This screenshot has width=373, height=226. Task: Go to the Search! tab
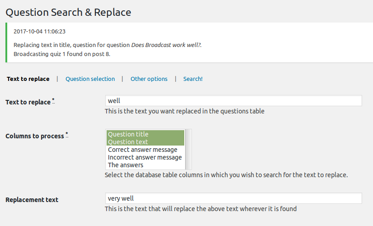point(193,79)
